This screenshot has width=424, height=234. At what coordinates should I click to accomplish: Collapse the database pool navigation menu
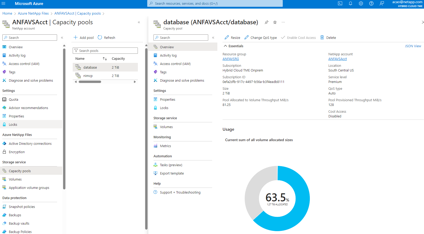[213, 38]
